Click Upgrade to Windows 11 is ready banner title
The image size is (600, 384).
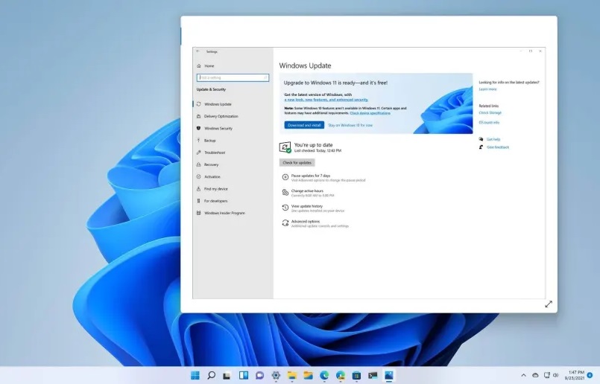point(335,83)
